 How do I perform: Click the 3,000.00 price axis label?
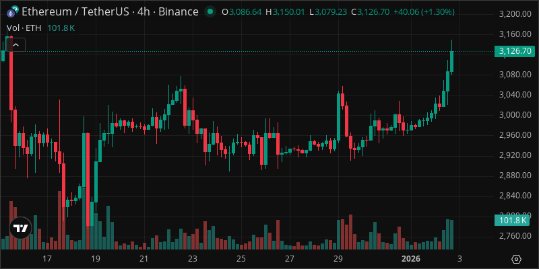pos(515,115)
